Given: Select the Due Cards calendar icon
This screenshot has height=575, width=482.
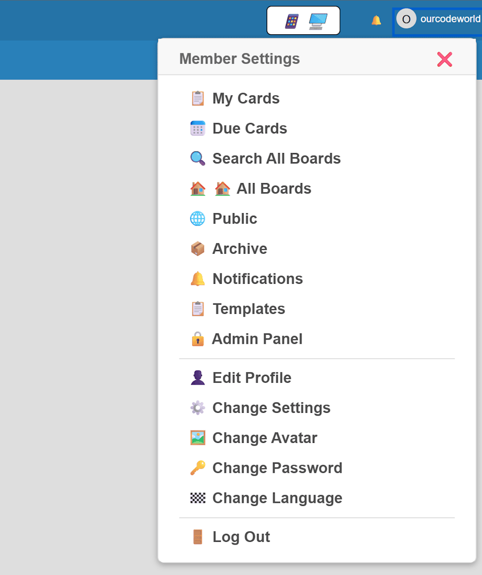Looking at the screenshot, I should tap(198, 128).
